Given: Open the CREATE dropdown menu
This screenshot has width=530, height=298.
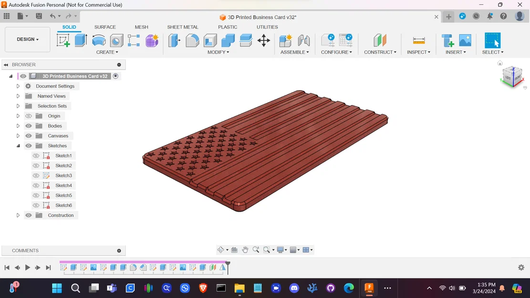Looking at the screenshot, I should point(107,52).
